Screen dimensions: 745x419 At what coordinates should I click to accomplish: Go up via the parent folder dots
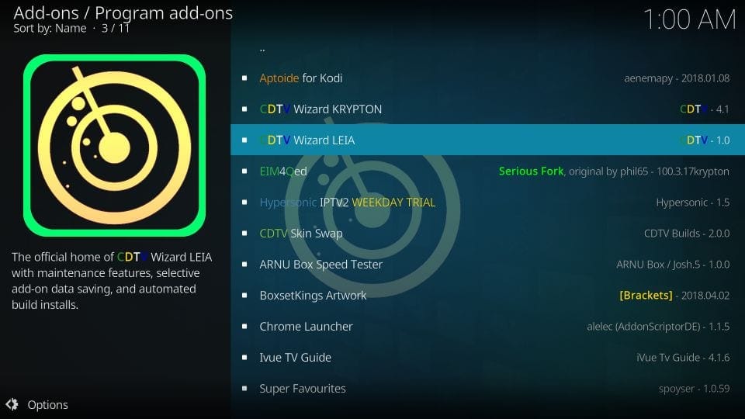click(x=262, y=48)
